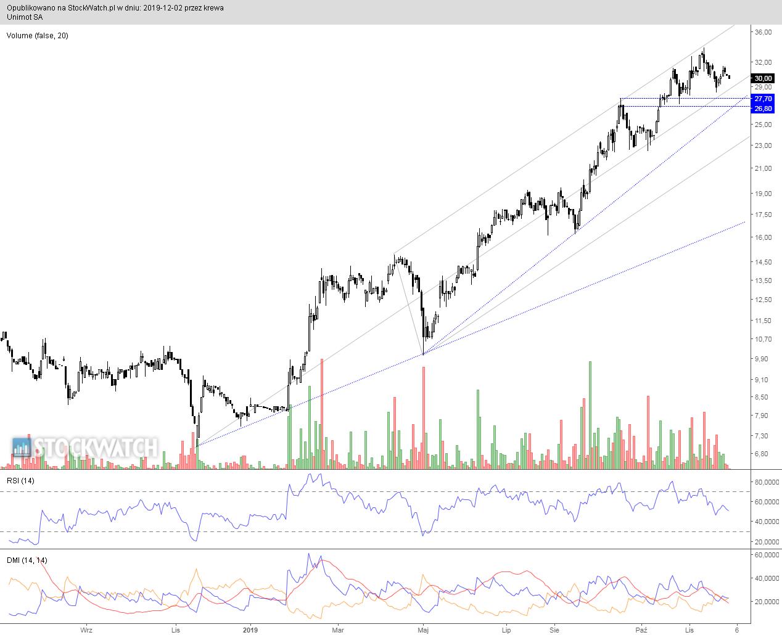The width and height of the screenshot is (782, 635).
Task: Click the 11,50 price axis label
Action: 763,321
